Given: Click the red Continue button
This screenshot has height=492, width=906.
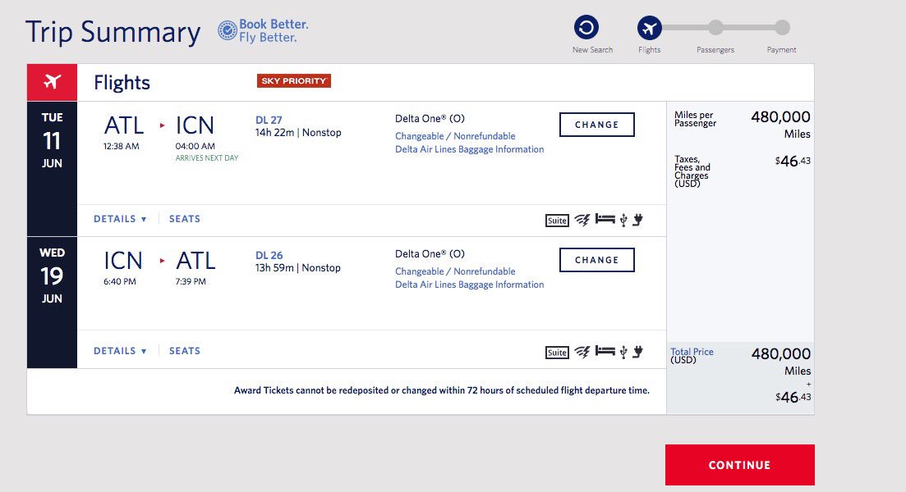Looking at the screenshot, I should pyautogui.click(x=739, y=465).
